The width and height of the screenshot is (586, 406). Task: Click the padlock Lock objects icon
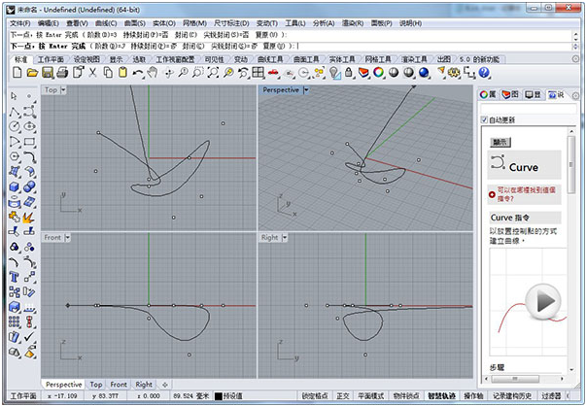click(348, 73)
